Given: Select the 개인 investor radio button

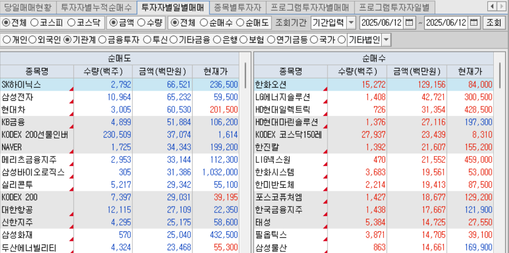Looking at the screenshot, I should pos(6,40).
